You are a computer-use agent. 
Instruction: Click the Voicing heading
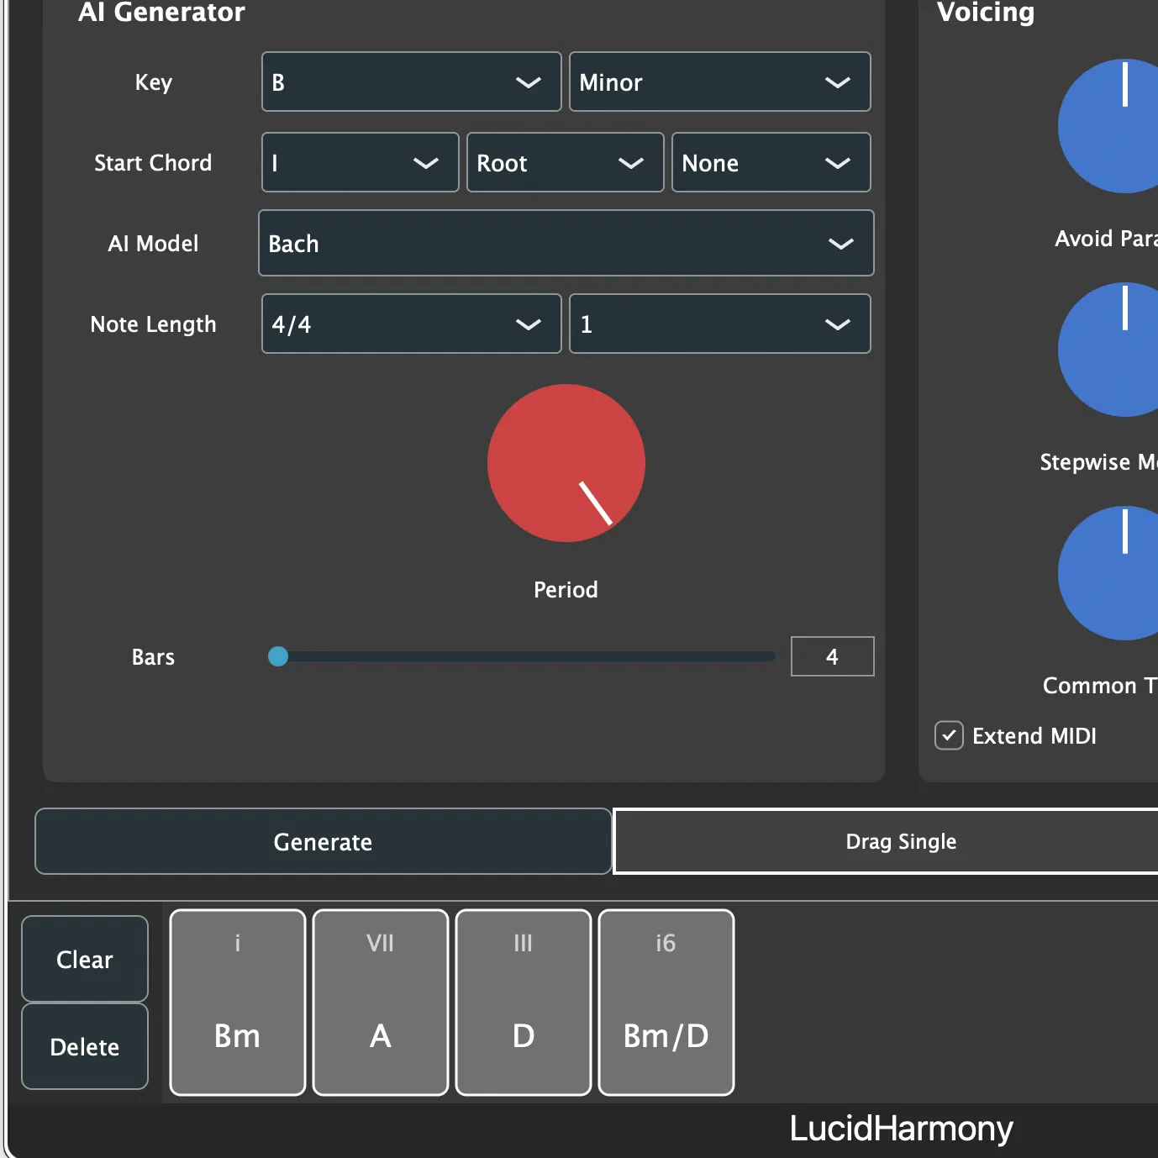click(986, 12)
